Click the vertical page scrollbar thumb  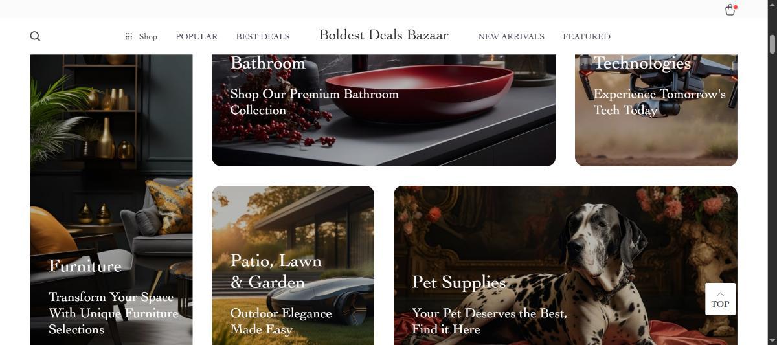[772, 44]
